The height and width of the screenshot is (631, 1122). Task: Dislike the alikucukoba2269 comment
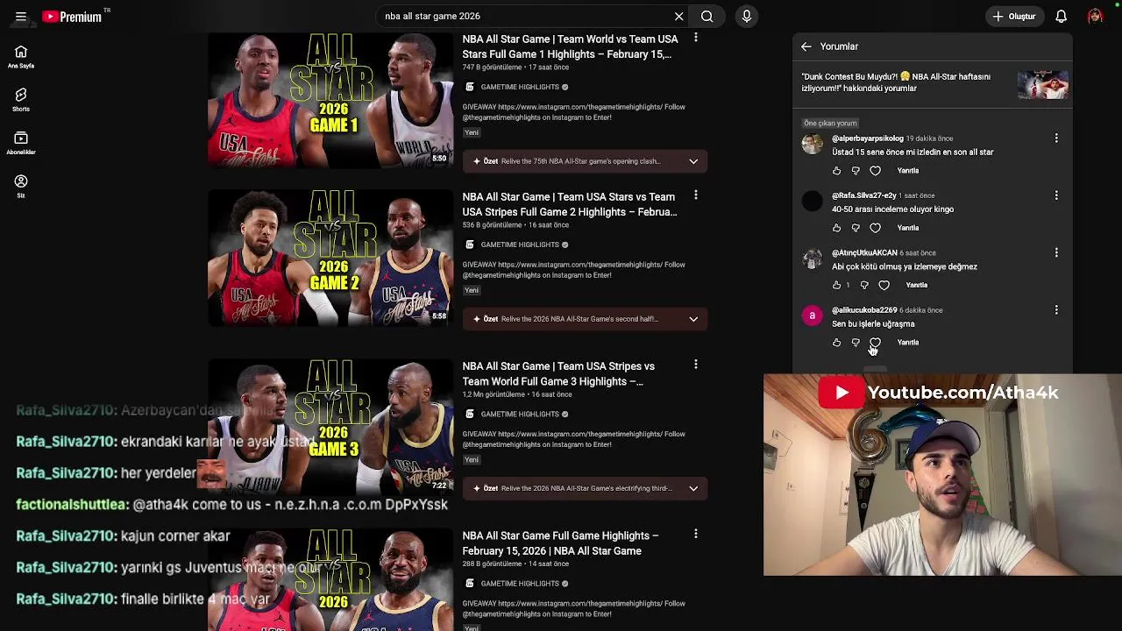856,343
